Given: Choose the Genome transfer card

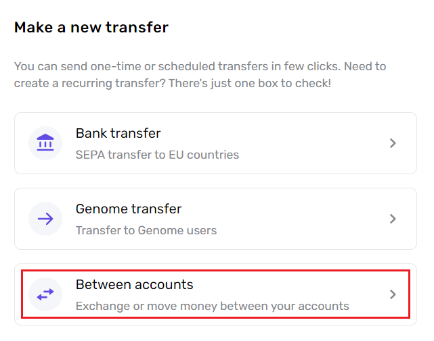Looking at the screenshot, I should click(x=215, y=219).
